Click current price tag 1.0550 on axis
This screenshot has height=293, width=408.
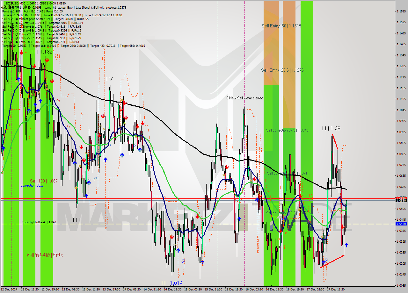coord(401,201)
